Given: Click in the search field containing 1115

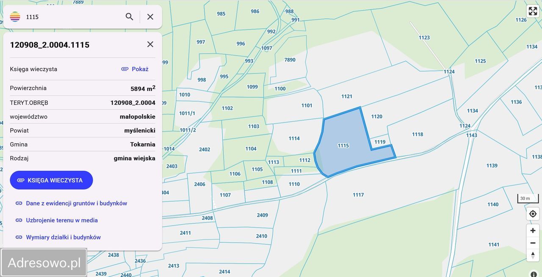Looking at the screenshot, I should [x=72, y=17].
